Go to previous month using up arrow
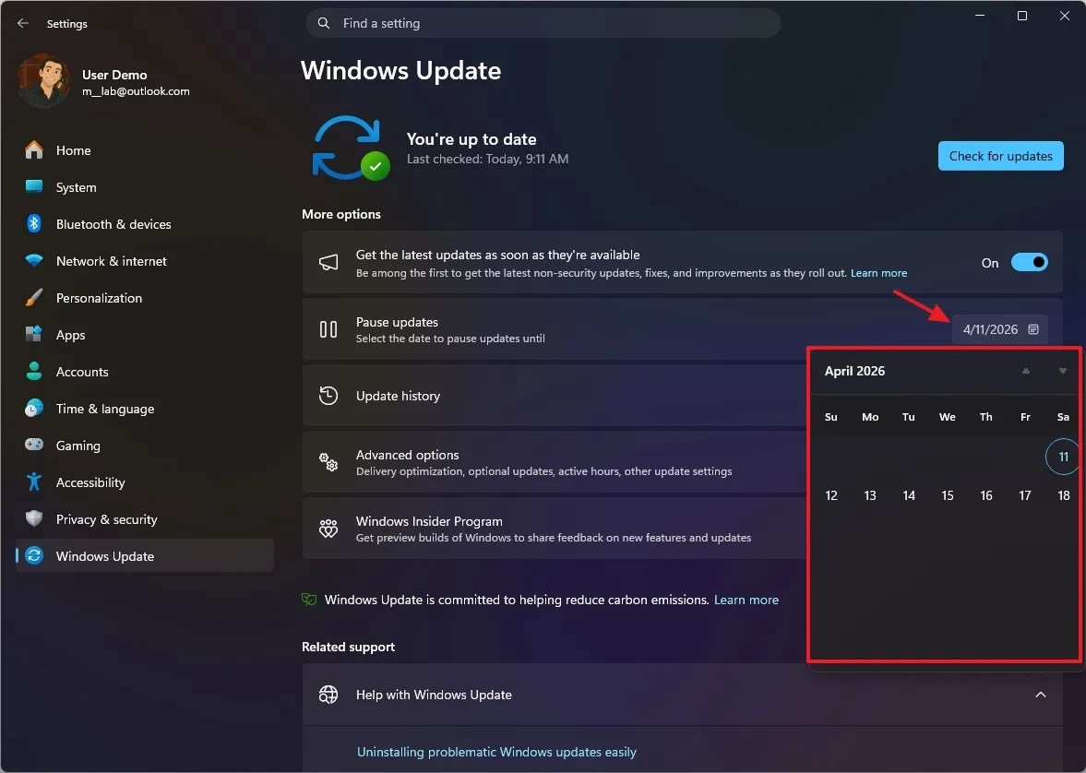This screenshot has width=1086, height=773. (1026, 371)
